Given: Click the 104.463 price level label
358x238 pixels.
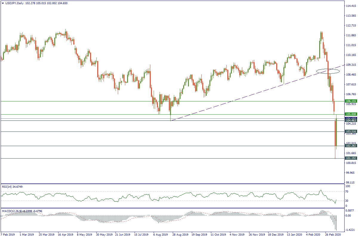Looking at the screenshot, I should (x=350, y=121).
